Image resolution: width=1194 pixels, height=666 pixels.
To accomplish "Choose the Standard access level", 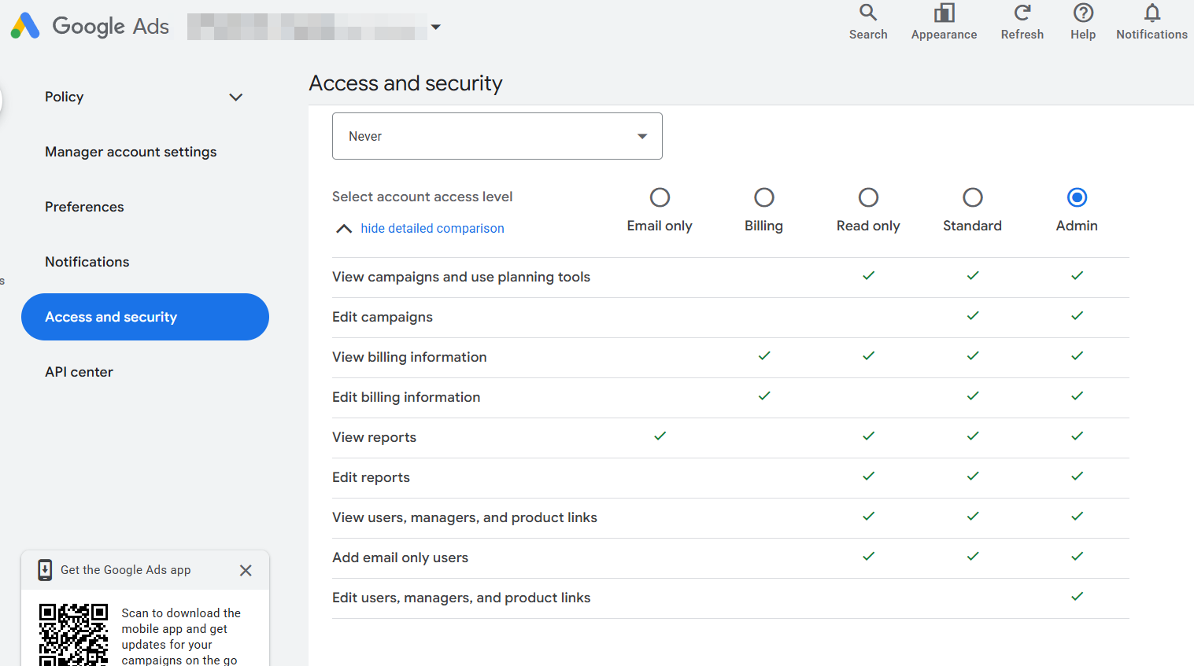I will point(972,197).
